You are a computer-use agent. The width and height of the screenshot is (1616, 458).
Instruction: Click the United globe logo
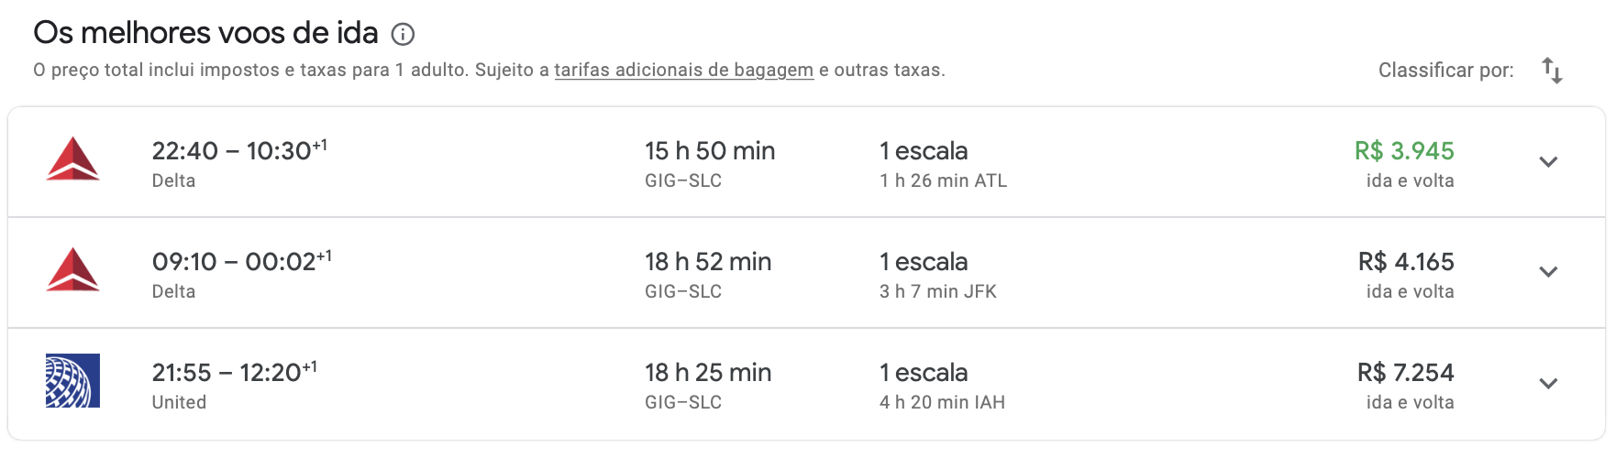72,381
